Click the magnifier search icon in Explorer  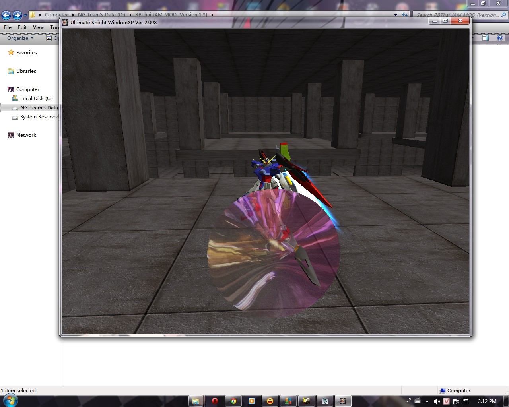point(504,15)
